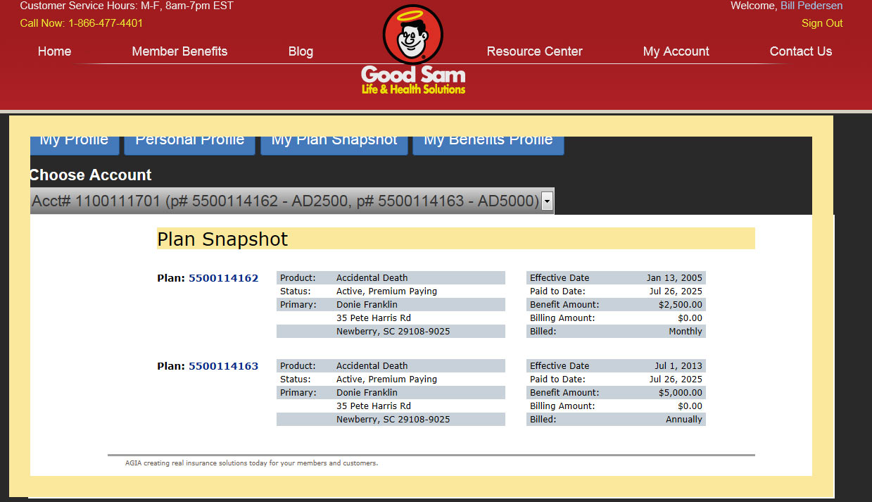
Task: Click the Sign Out link
Action: 822,23
